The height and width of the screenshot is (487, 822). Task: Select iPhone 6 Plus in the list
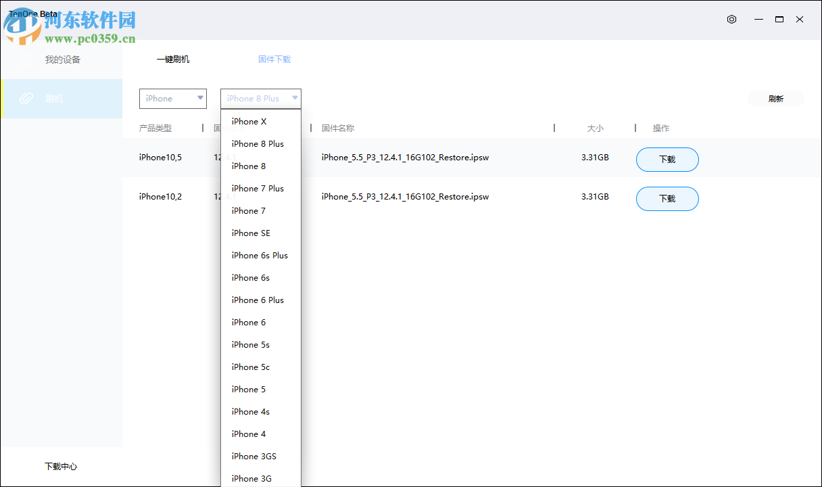pyautogui.click(x=261, y=300)
